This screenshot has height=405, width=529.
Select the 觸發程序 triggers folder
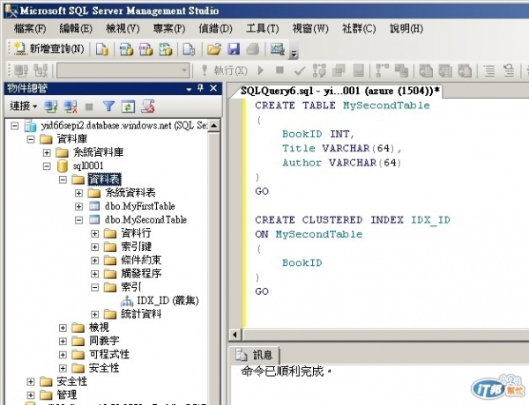coord(141,274)
